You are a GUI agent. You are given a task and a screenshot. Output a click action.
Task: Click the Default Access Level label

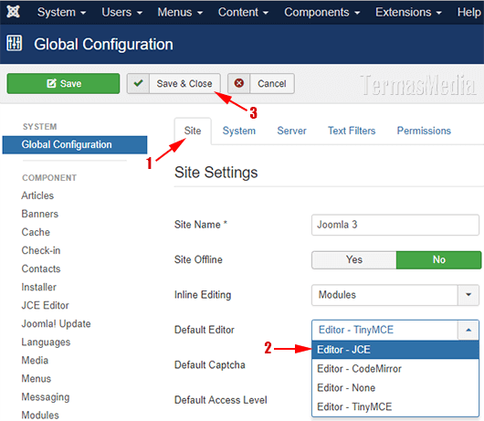click(221, 400)
